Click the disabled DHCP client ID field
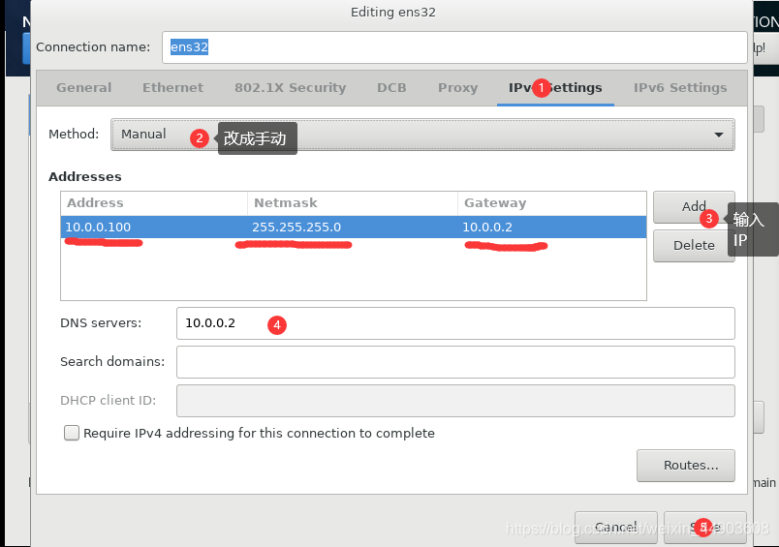The height and width of the screenshot is (547, 779). coord(455,401)
